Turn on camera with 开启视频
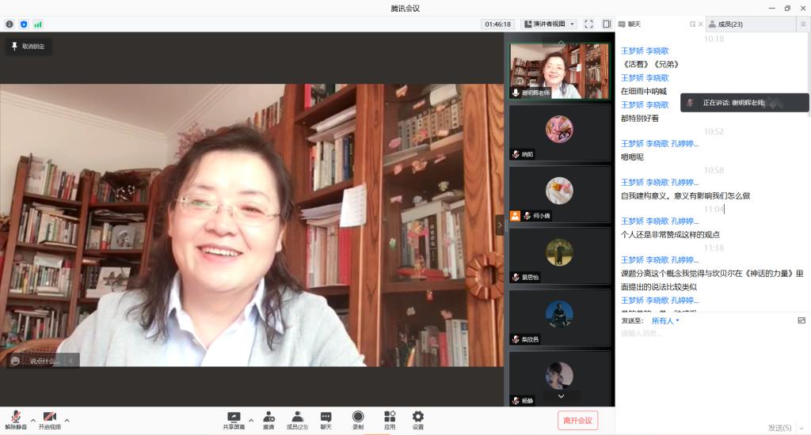This screenshot has height=435, width=811. (x=49, y=420)
